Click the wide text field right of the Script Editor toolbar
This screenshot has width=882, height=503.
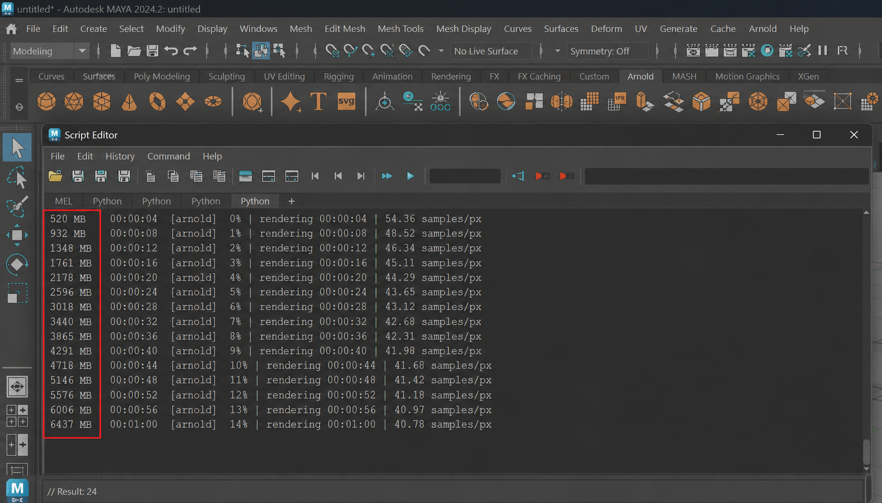tap(726, 176)
